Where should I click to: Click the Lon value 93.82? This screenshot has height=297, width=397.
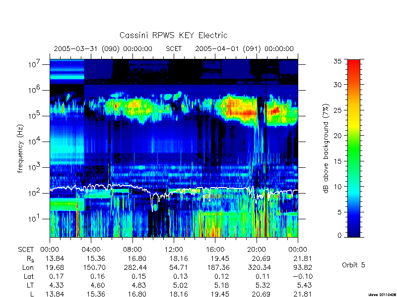point(302,267)
